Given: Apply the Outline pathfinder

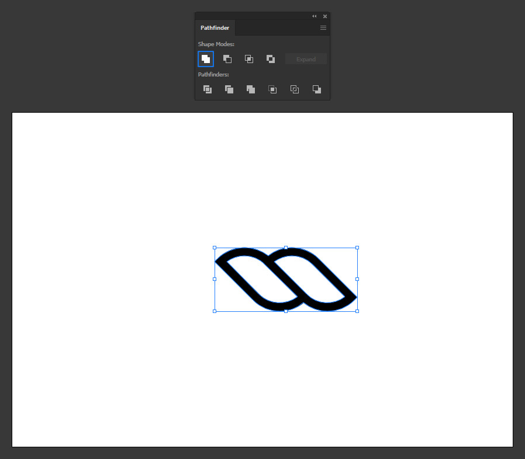Looking at the screenshot, I should [294, 89].
